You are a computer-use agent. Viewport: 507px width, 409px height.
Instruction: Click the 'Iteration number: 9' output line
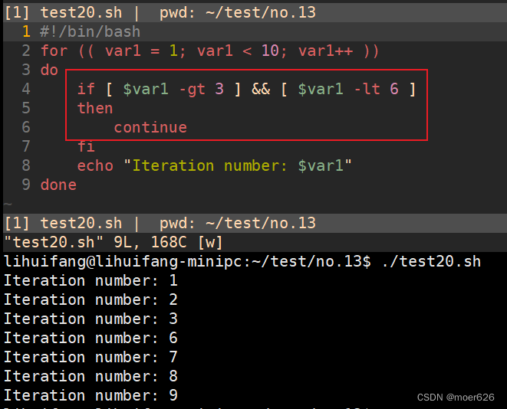click(91, 396)
